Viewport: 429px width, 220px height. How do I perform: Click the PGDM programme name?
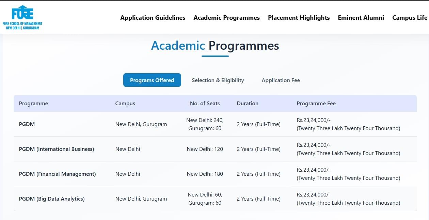[x=27, y=124]
